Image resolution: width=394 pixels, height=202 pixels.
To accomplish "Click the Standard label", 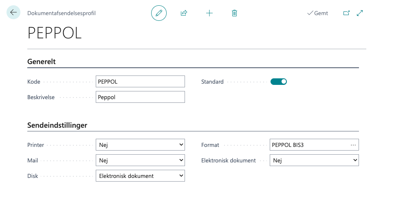I will 212,82.
